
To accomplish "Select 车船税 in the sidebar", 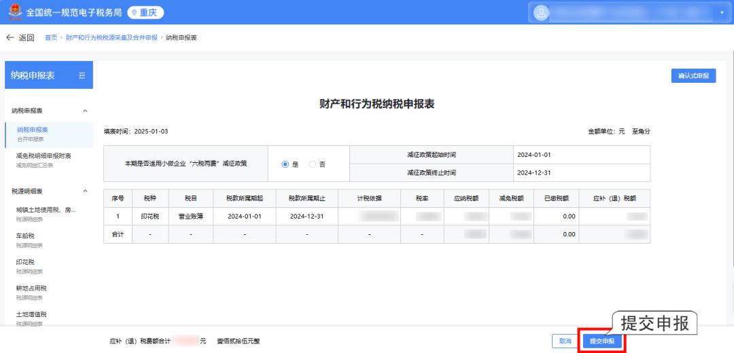I will pos(26,236).
